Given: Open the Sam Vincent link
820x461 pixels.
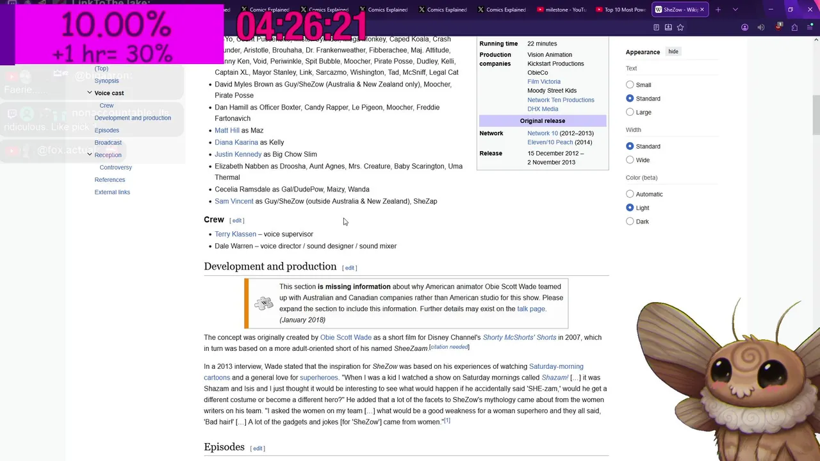Looking at the screenshot, I should coord(234,201).
